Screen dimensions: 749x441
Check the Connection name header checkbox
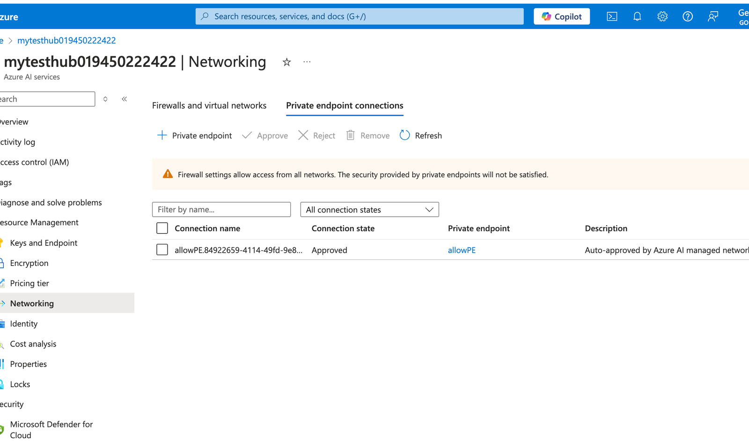pos(162,228)
